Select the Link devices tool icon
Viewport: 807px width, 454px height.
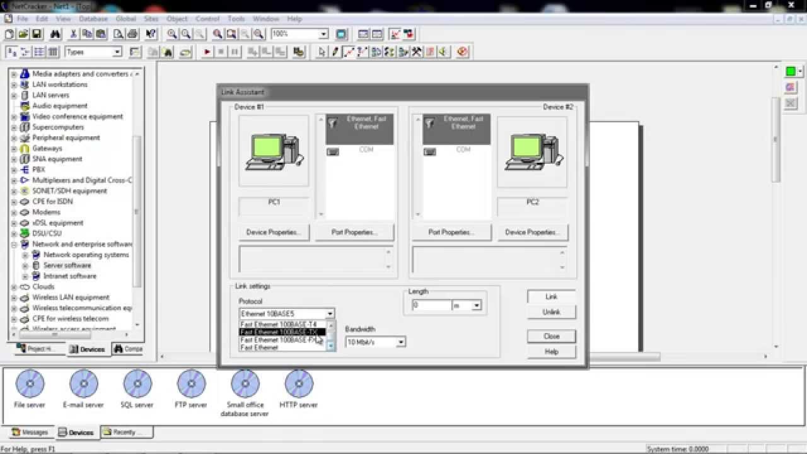pos(349,52)
